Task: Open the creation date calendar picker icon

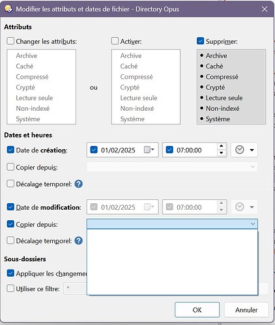Action: tap(149, 150)
